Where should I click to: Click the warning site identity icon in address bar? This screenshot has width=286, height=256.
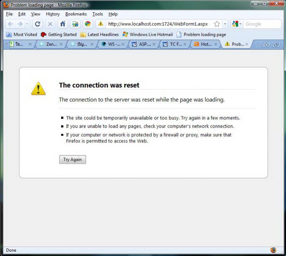tap(101, 24)
